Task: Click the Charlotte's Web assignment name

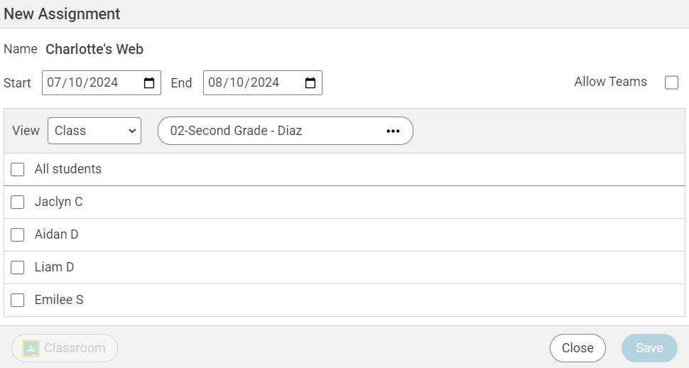Action: [x=94, y=50]
